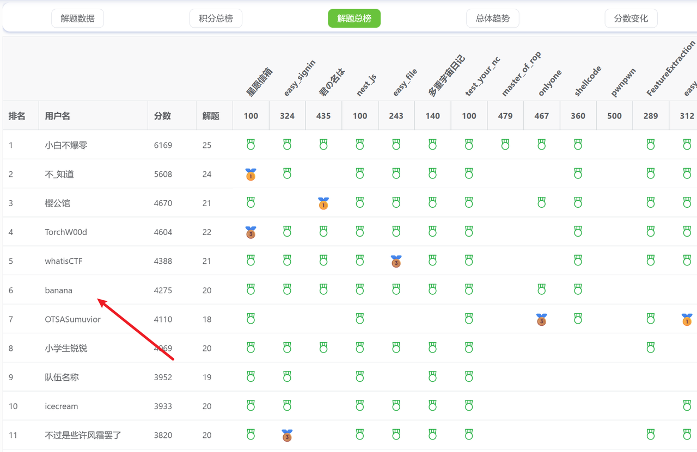
Task: Switch to the 积分总榜 tab
Action: [x=216, y=18]
